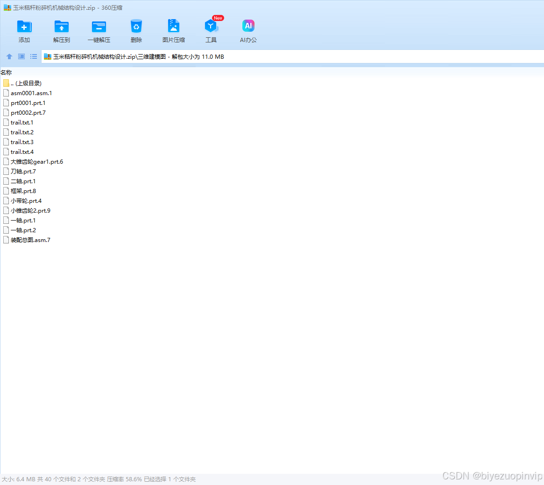Select file trail.txt.1

[22, 122]
